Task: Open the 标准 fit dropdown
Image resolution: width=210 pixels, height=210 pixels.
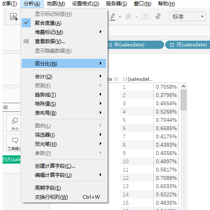Action: [202, 17]
